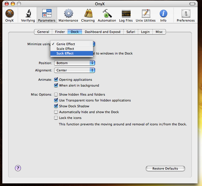The height and width of the screenshot is (186, 202).
Task: Open the Preferences switch icon
Action: pyautogui.click(x=186, y=13)
